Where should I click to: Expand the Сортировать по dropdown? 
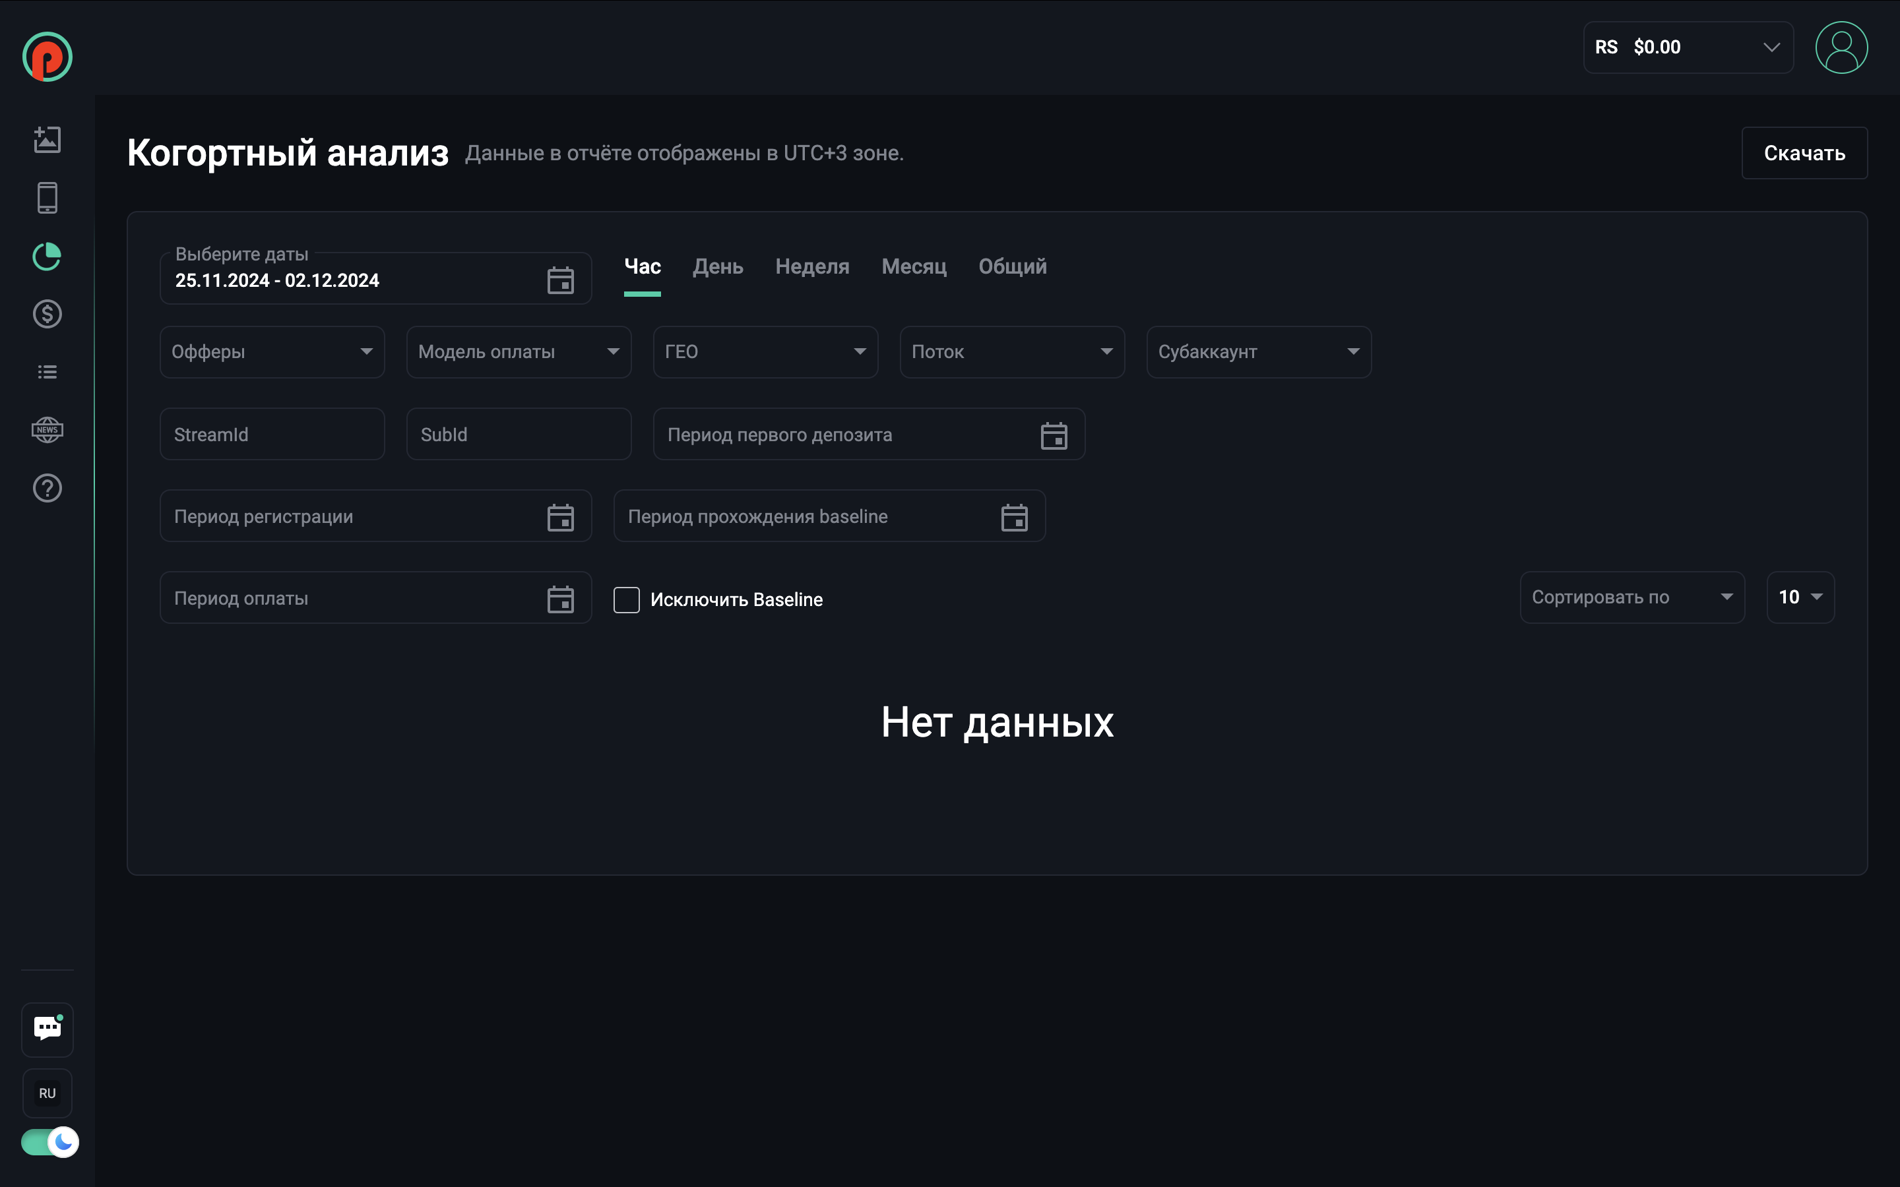point(1631,597)
